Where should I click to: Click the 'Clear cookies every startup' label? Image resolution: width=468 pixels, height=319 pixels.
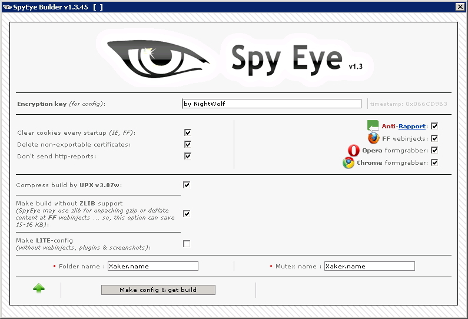pos(77,132)
